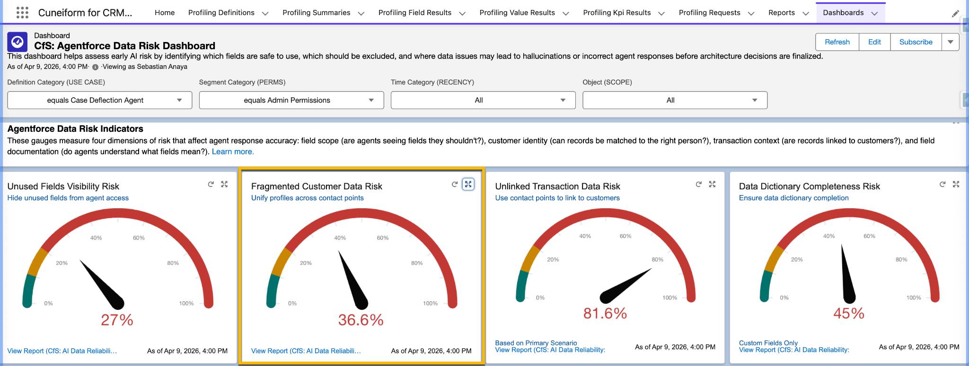This screenshot has width=969, height=366.
Task: Follow the Learn more link
Action: coord(233,152)
